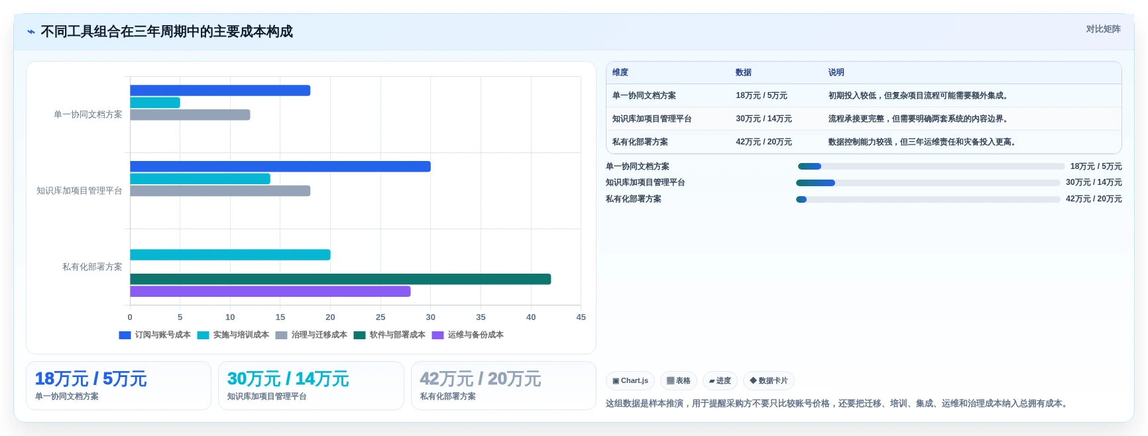Click the title 不同工具组合在三年周期中的主要成本构成
This screenshot has height=436, width=1148.
[x=167, y=32]
